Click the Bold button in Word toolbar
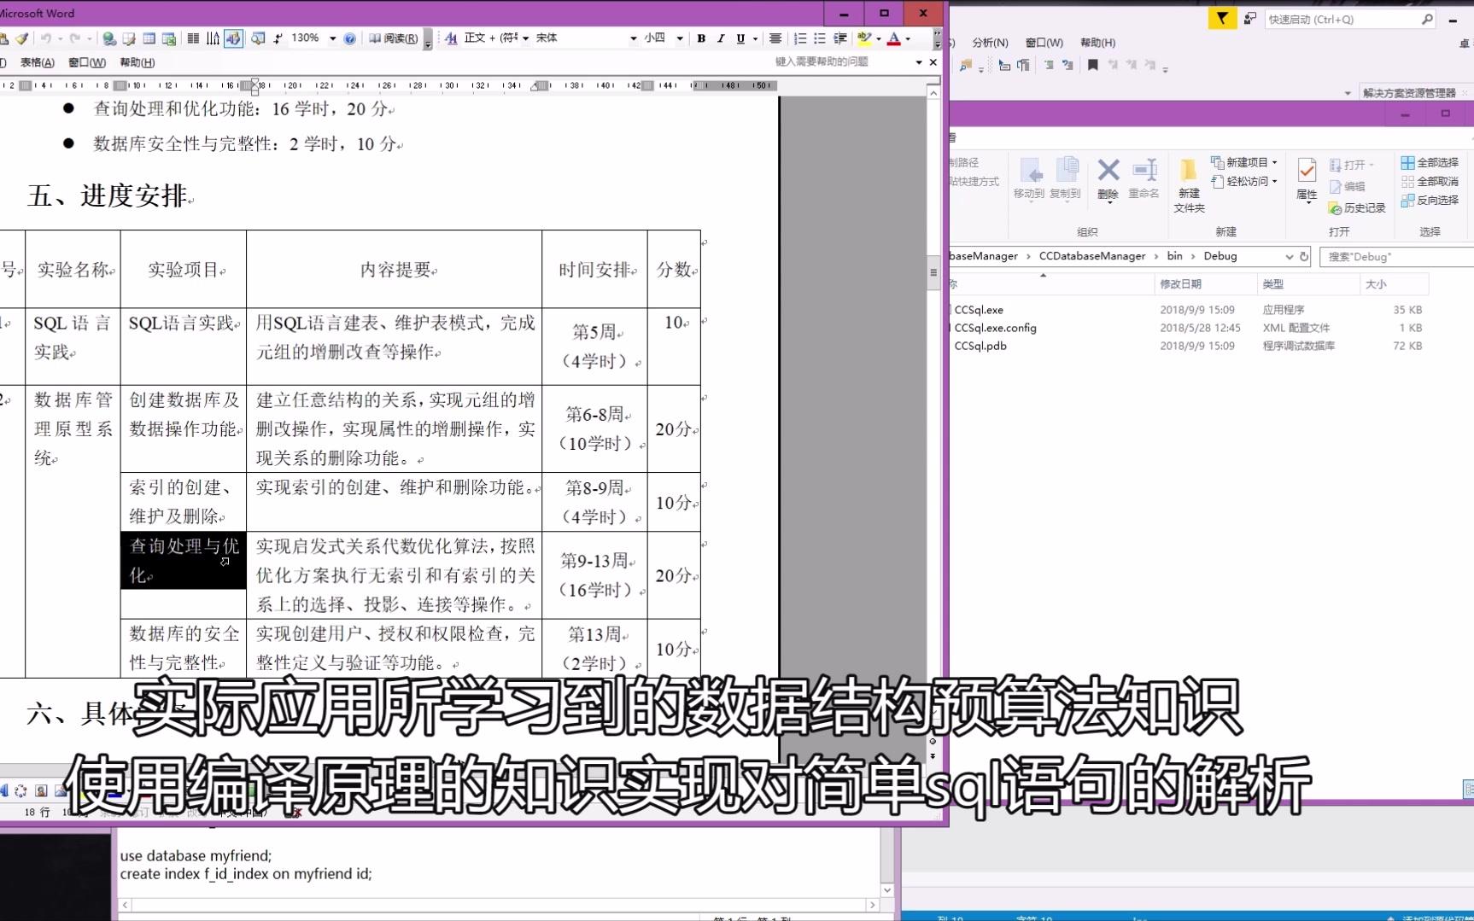1474x921 pixels. pos(701,38)
